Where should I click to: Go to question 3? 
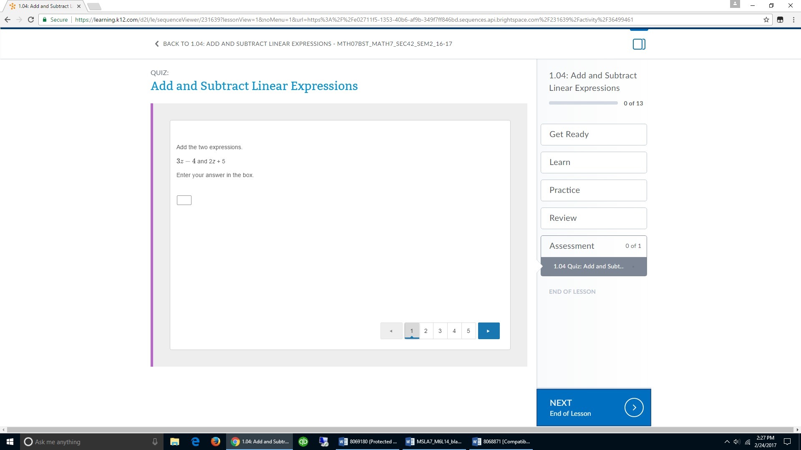[x=440, y=331]
